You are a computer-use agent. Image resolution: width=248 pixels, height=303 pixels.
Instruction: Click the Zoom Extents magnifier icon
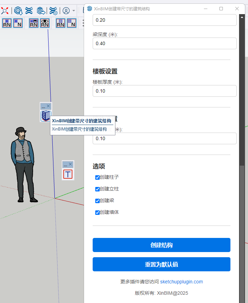click(4, 10)
